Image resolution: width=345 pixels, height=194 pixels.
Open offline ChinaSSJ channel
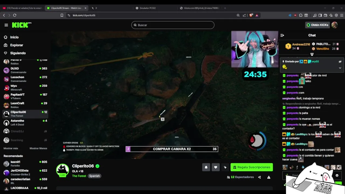(x=25, y=131)
